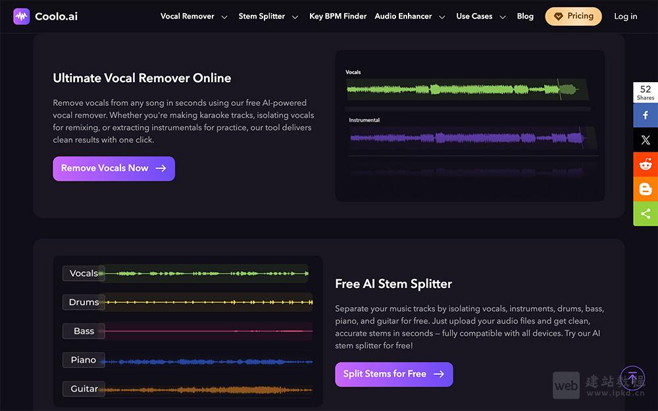Image resolution: width=658 pixels, height=411 pixels.
Task: Click Log in link
Action: point(625,16)
